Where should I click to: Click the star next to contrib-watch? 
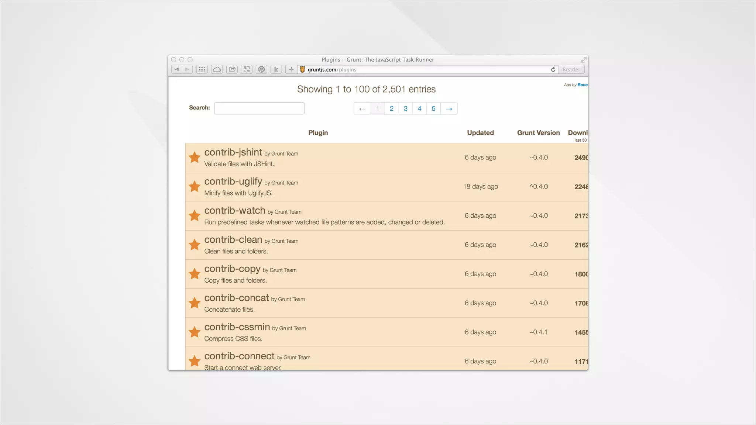pyautogui.click(x=195, y=215)
